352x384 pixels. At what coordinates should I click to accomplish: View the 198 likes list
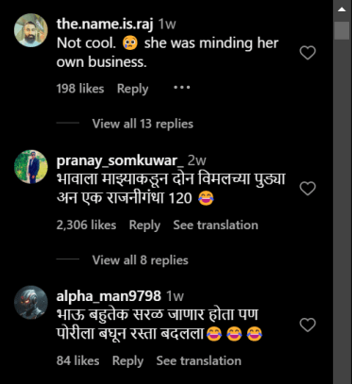80,89
